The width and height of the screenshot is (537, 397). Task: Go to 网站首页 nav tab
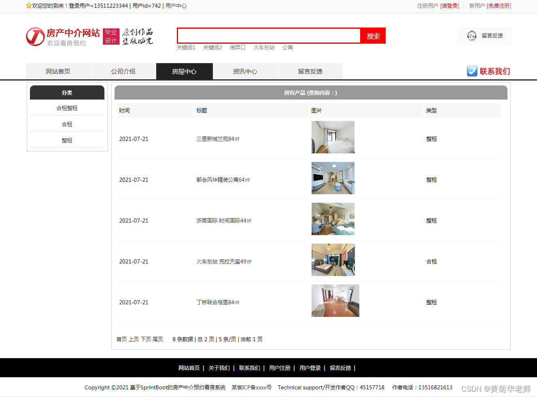click(x=58, y=71)
